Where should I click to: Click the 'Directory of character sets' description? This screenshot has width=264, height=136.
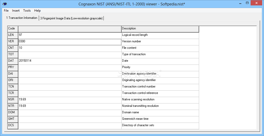160,126
